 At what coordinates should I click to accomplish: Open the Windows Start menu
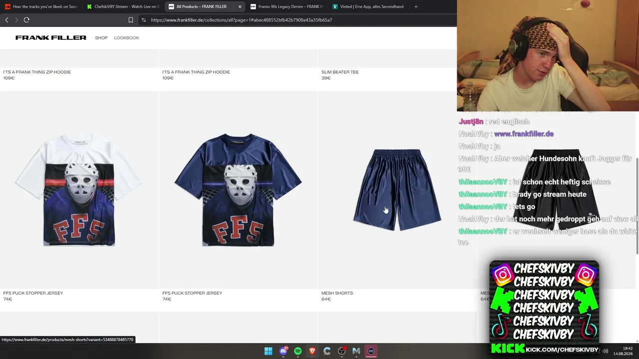pos(269,352)
